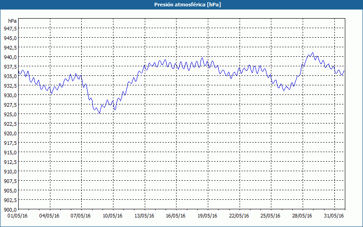363x227 pixels.
Task: Click the highest pressure peak near 29/05/16
Action: [313, 53]
